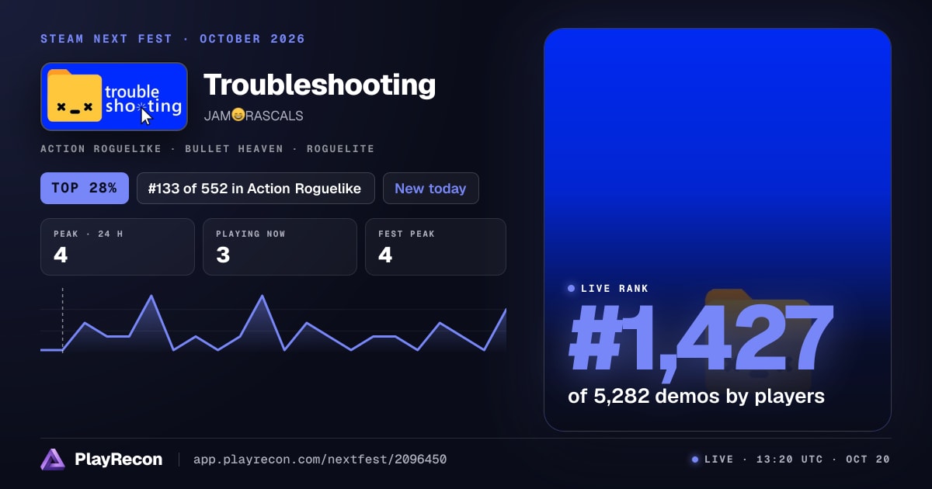
Task: Click the PlayRecon brand name
Action: (x=118, y=460)
